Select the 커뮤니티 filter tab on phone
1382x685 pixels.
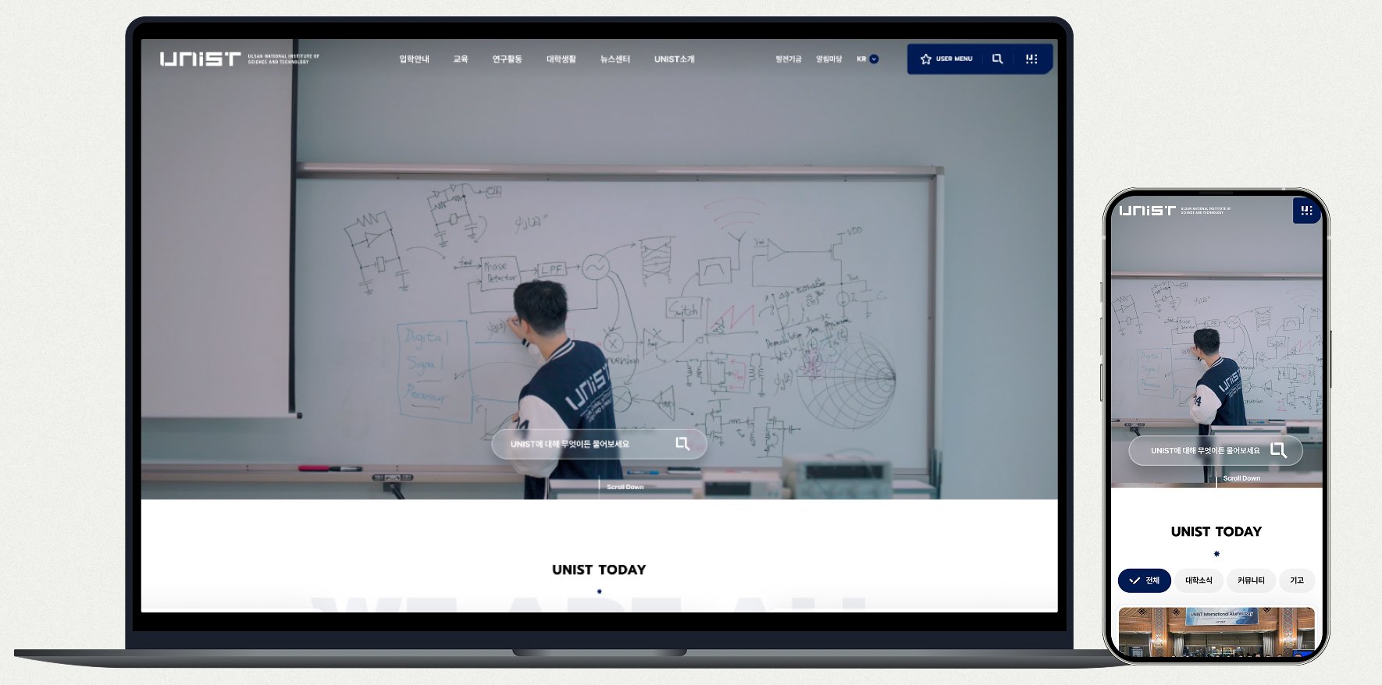click(x=1251, y=580)
